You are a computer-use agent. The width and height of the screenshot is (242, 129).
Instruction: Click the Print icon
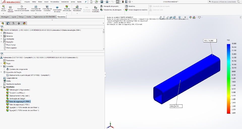tap(107, 2)
